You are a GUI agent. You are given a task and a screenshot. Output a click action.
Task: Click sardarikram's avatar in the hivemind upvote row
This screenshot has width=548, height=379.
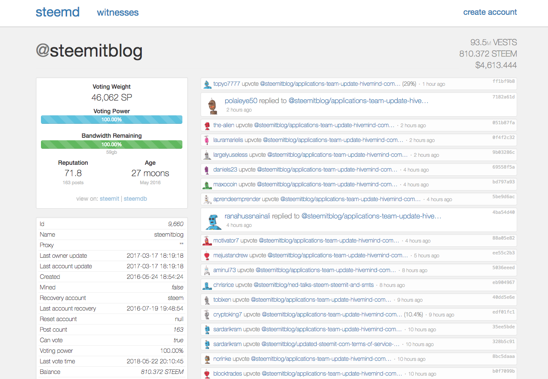point(207,330)
